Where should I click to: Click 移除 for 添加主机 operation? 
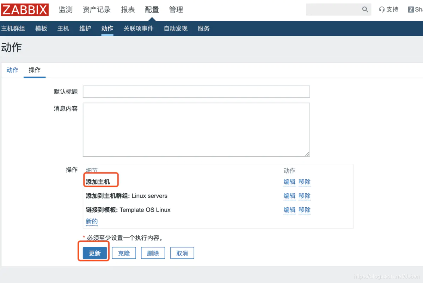point(305,182)
